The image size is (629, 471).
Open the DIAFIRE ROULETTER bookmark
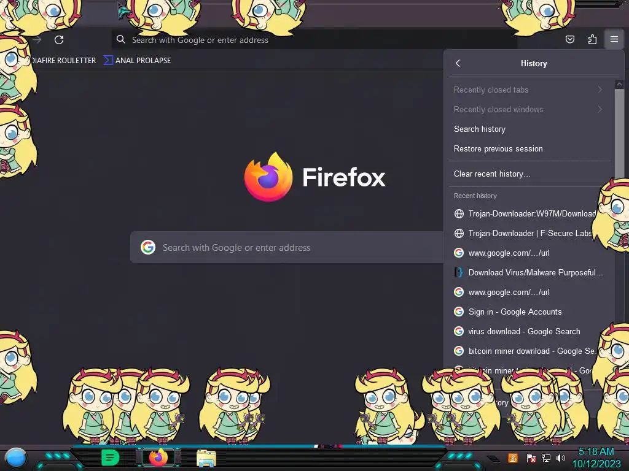tap(63, 61)
